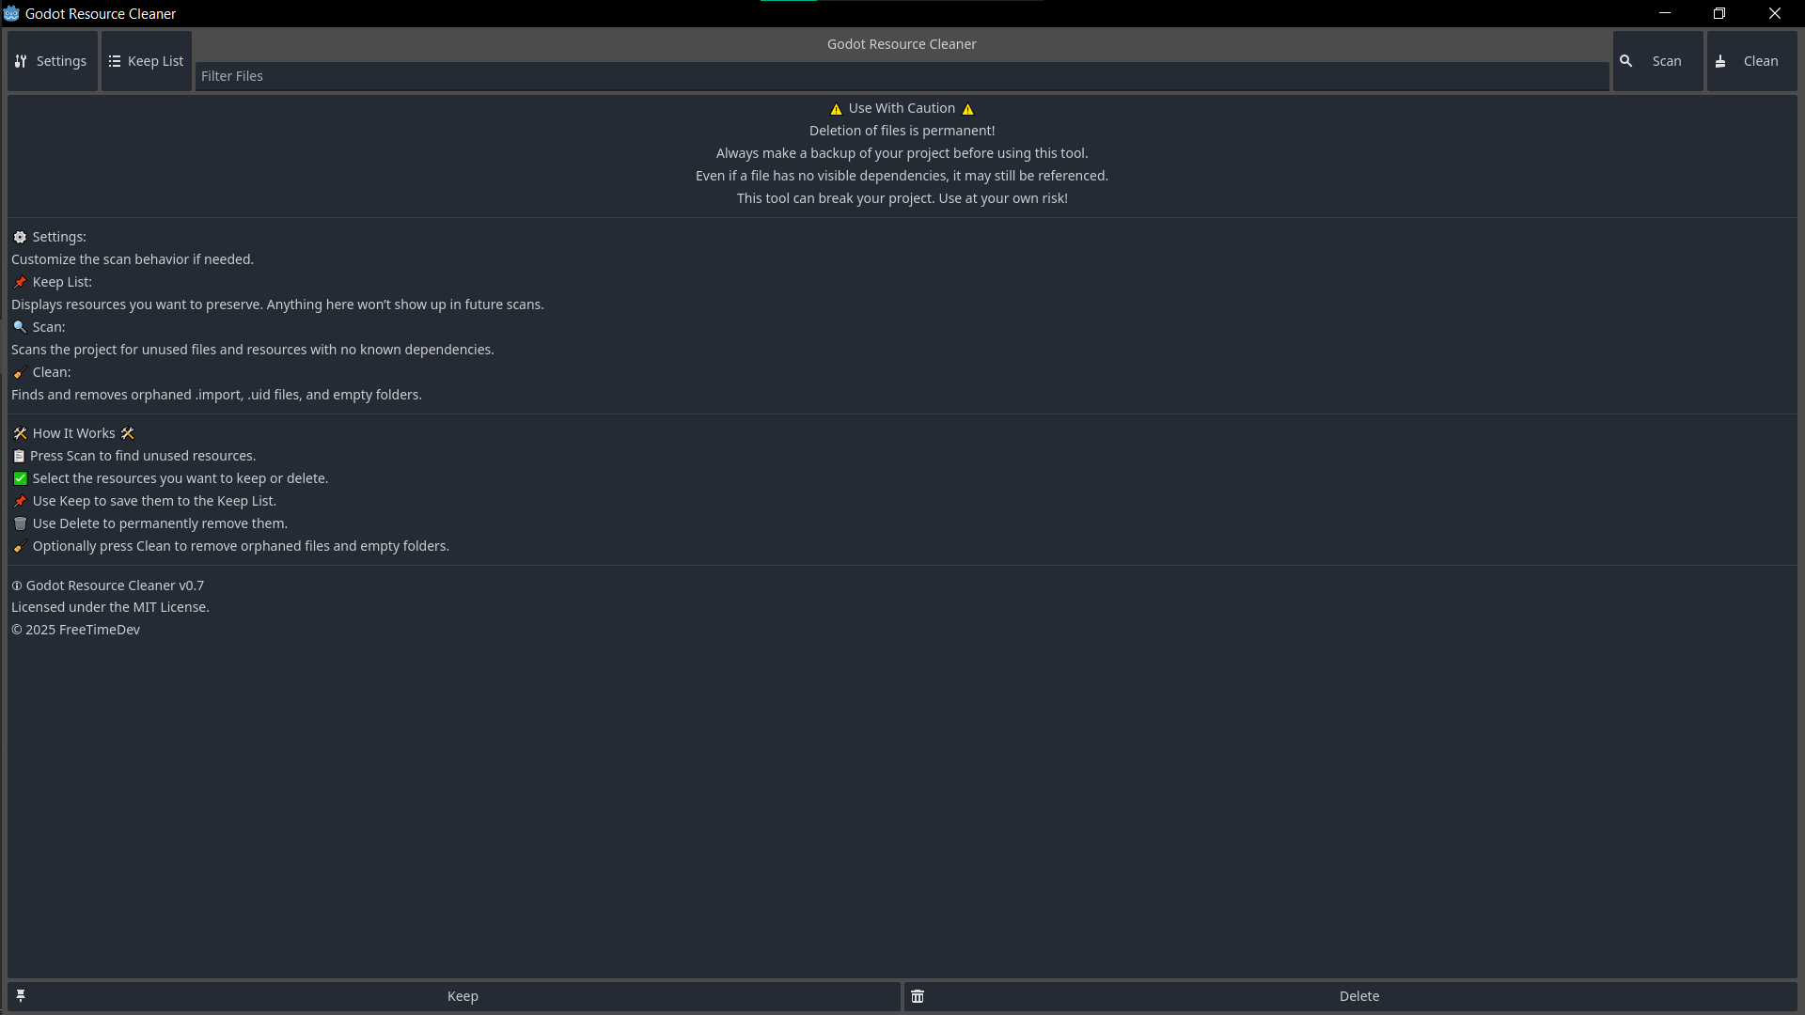Click the broom emoji before Optionally press Clean
The height and width of the screenshot is (1015, 1805).
click(x=20, y=546)
